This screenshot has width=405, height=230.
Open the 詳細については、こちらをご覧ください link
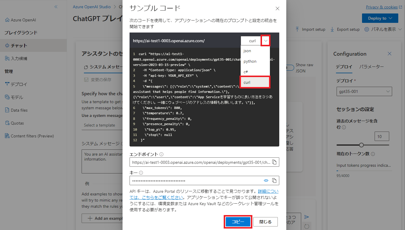[204, 194]
